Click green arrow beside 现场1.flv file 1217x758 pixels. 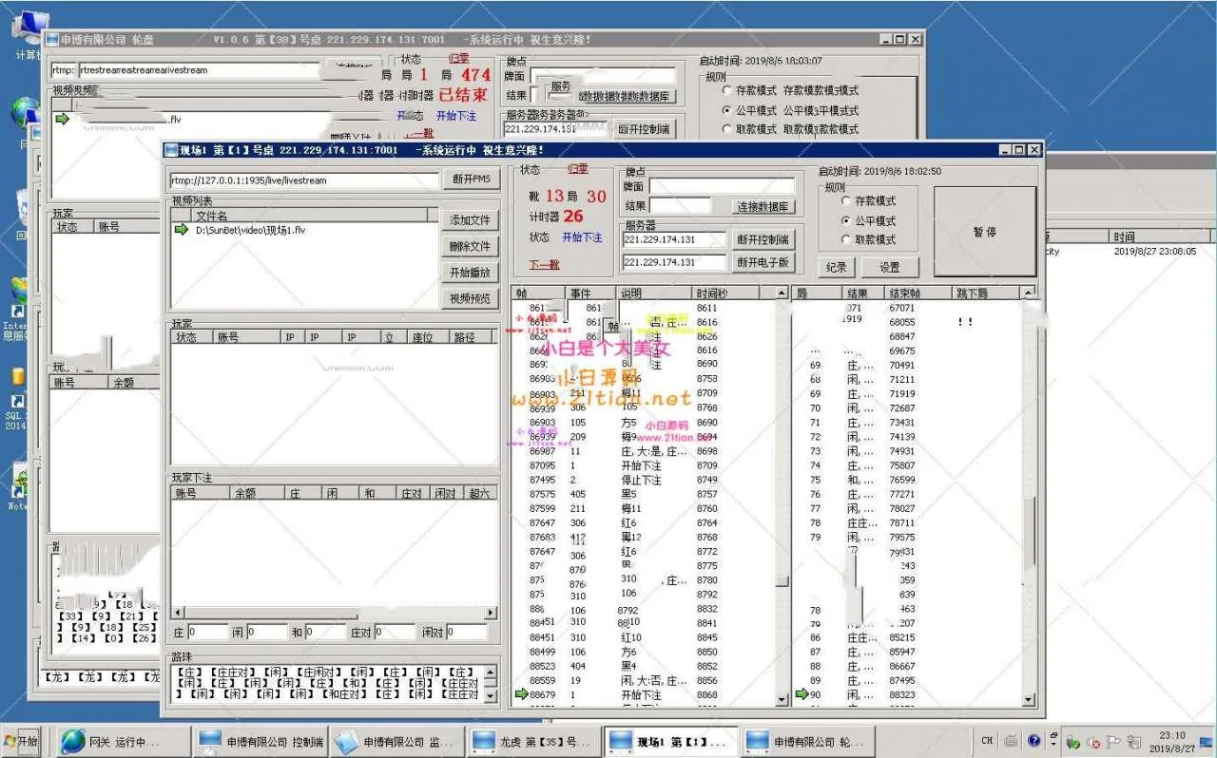click(180, 230)
